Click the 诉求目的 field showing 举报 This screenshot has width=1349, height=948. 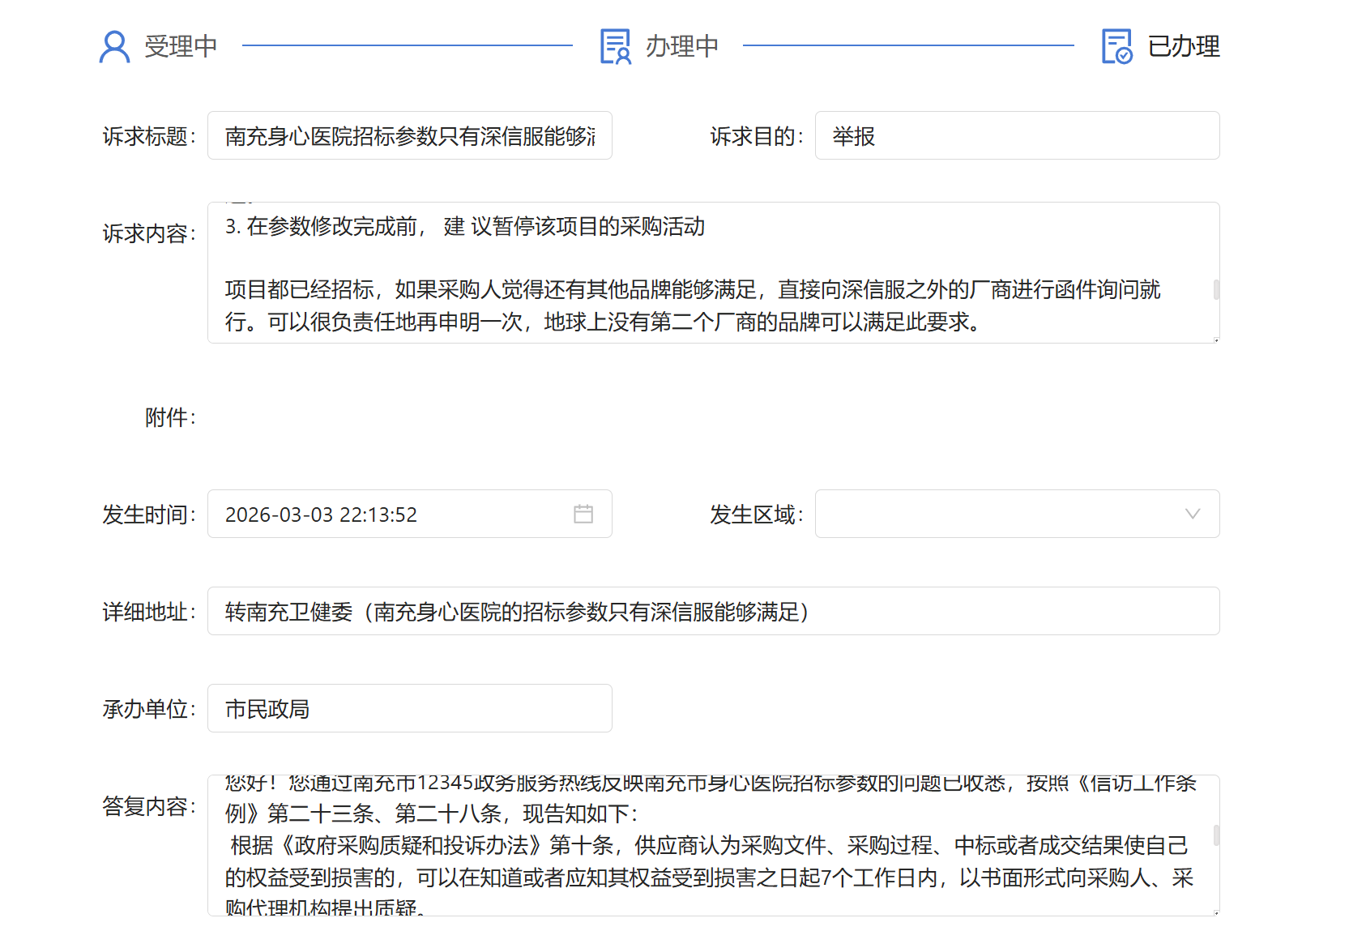point(1017,136)
